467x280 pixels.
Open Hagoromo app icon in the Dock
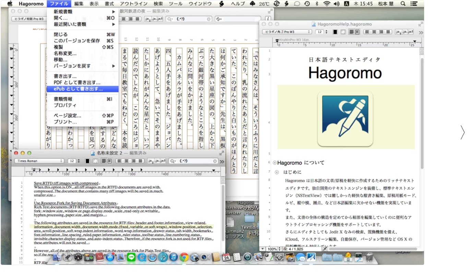(311, 257)
